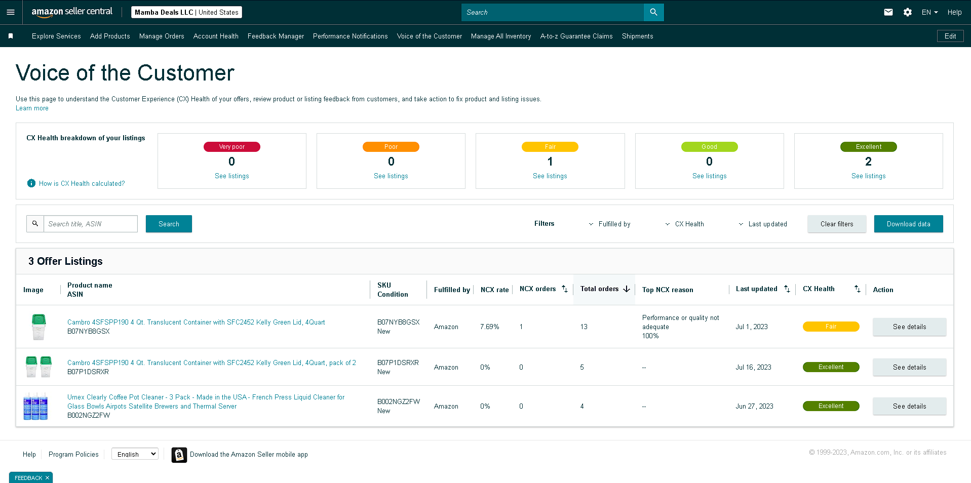Viewport: 971px width, 483px height.
Task: Select Voice of the Customer nav item
Action: [x=430, y=36]
